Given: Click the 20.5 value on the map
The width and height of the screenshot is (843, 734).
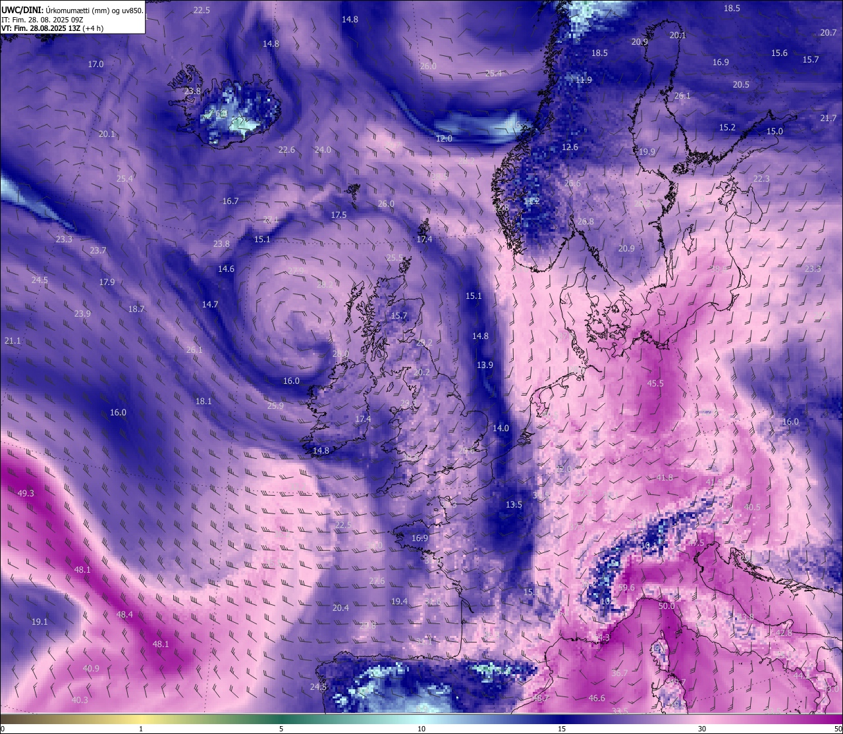Looking at the screenshot, I should point(741,84).
